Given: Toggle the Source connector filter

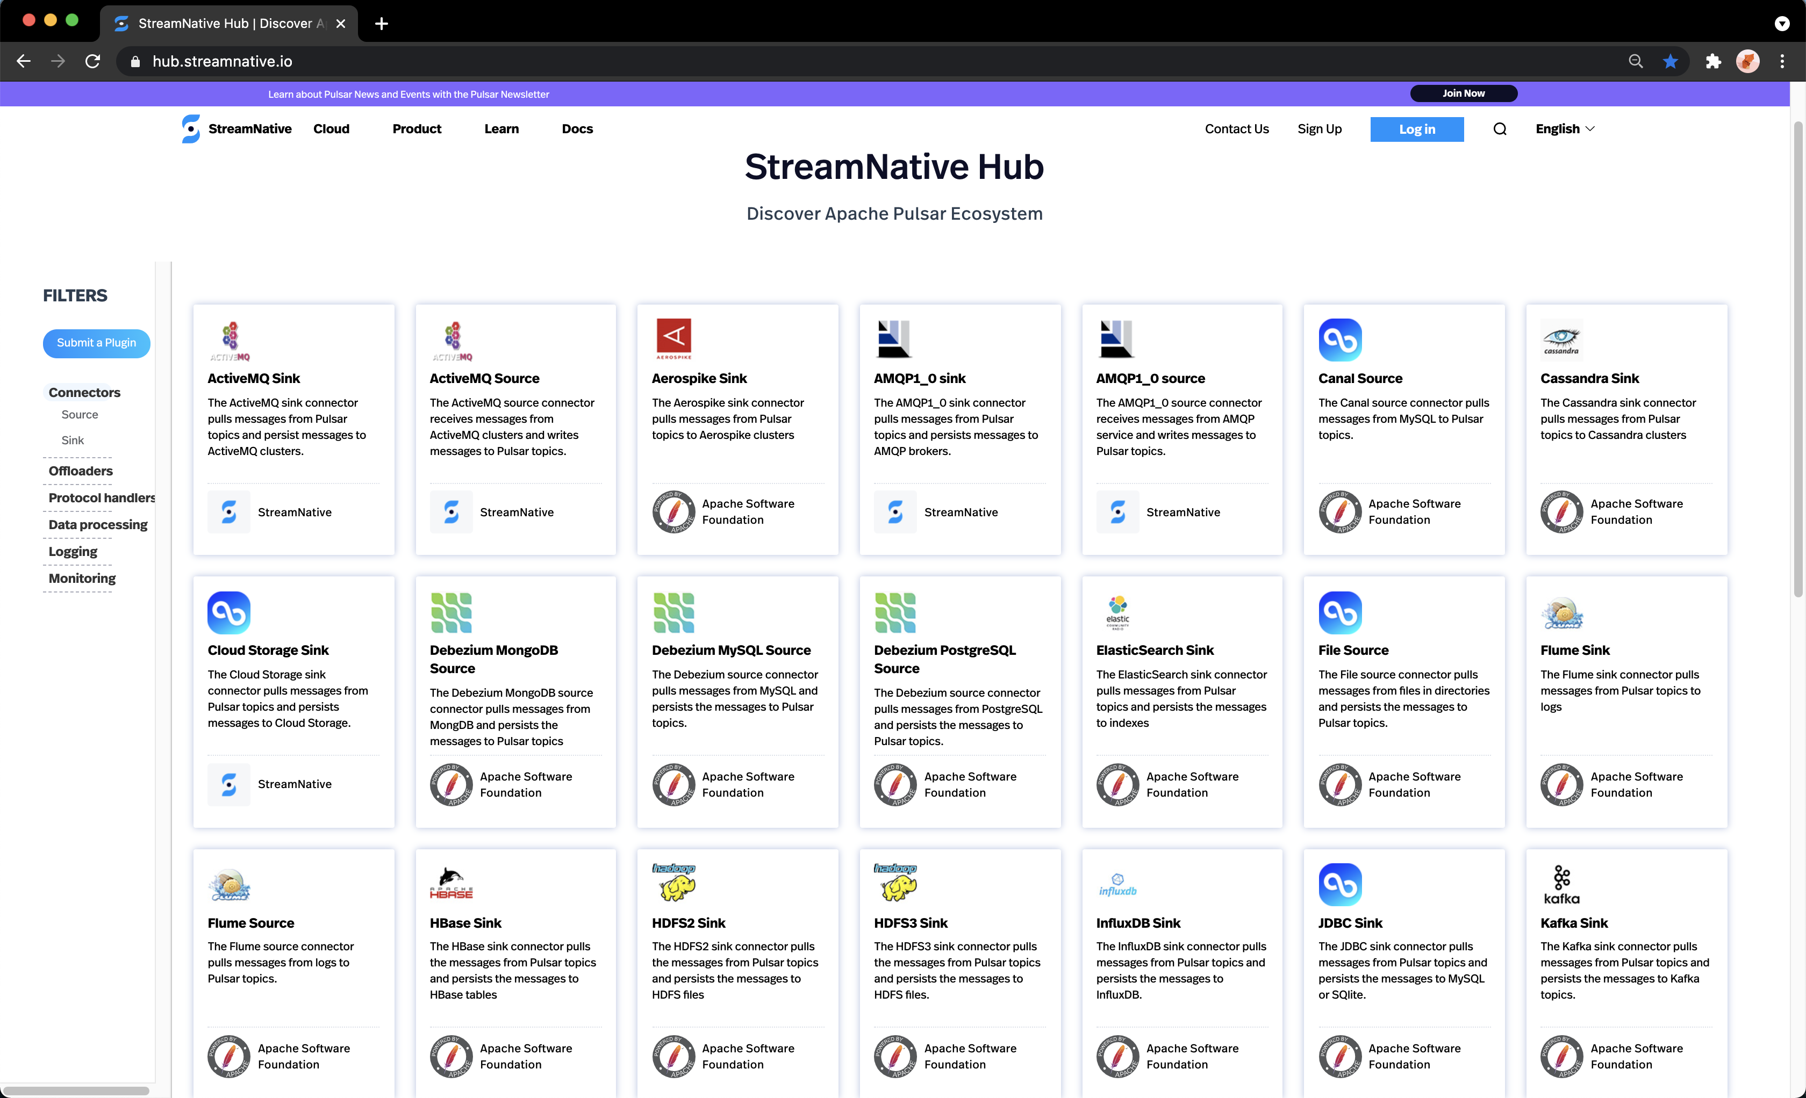Looking at the screenshot, I should point(79,415).
